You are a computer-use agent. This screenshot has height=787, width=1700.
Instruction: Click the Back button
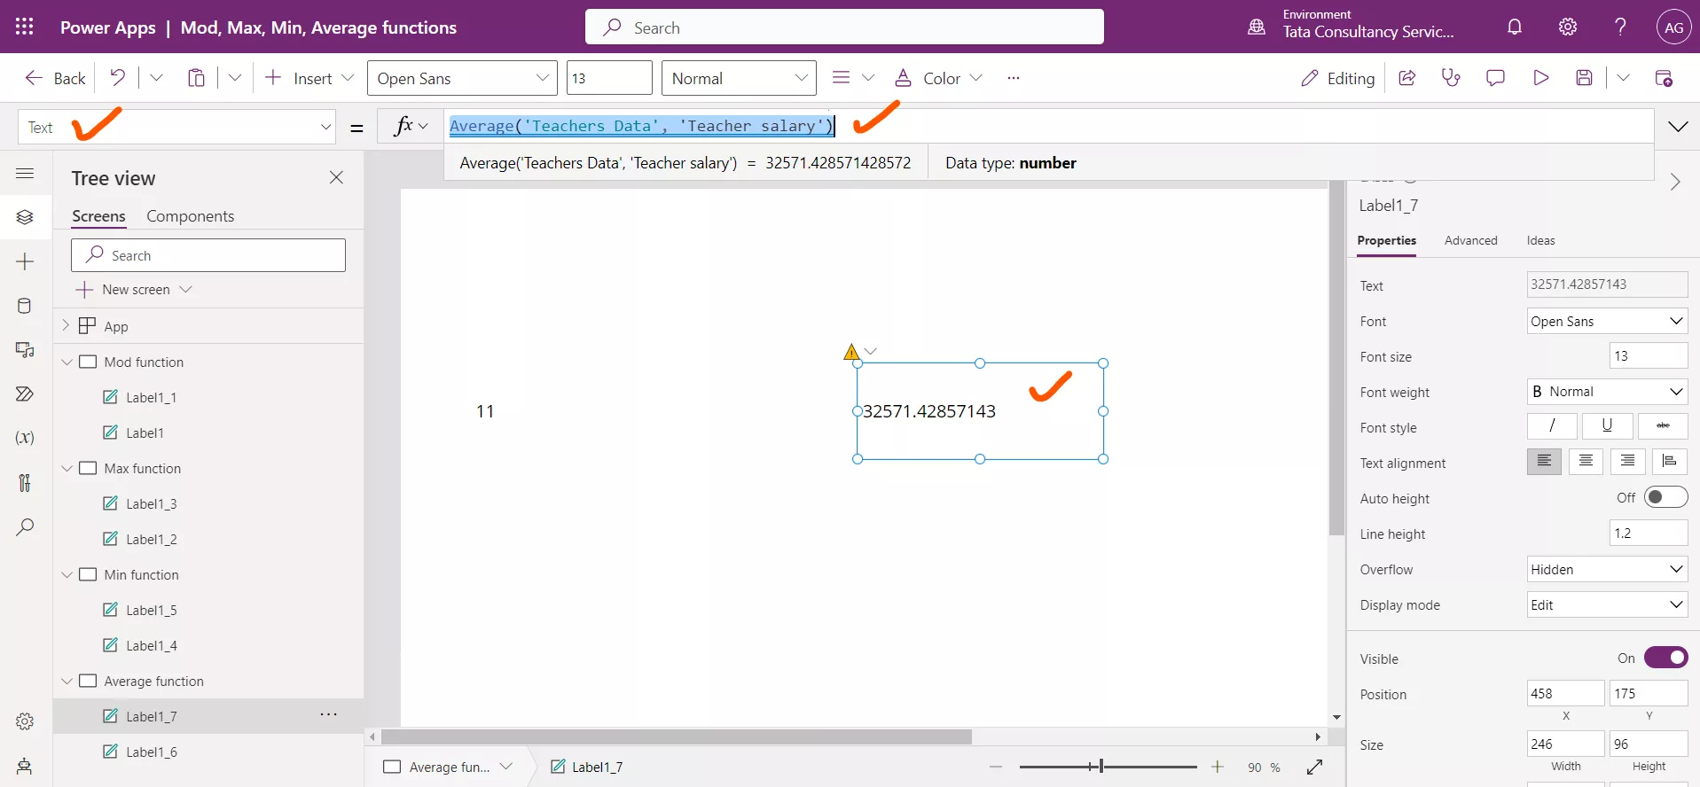coord(55,78)
